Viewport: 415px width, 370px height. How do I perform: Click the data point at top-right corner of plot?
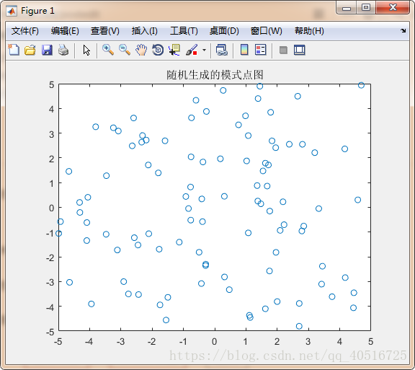tap(361, 85)
